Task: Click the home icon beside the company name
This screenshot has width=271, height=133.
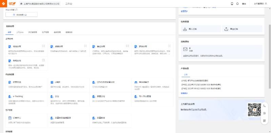Action: pyautogui.click(x=21, y=4)
